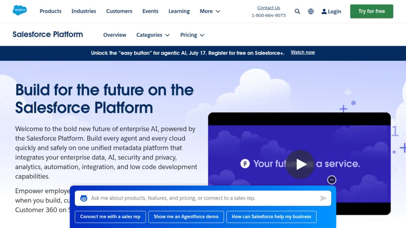Focus the Ask me about products input
Viewport: 406px width, 228px height.
tap(203, 198)
